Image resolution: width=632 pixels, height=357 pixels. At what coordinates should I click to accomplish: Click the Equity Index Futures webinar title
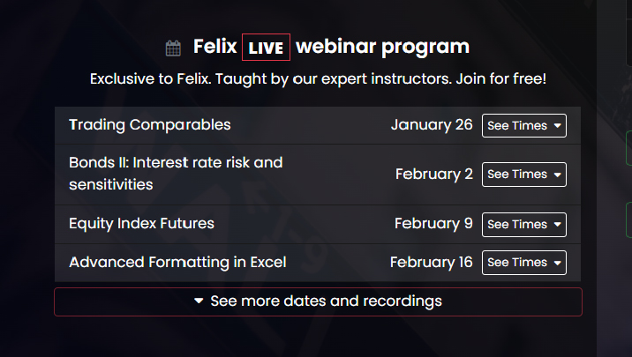pyautogui.click(x=141, y=224)
